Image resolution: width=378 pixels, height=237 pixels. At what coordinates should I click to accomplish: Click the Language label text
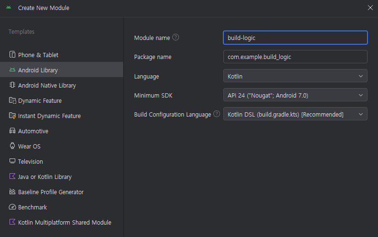(147, 77)
